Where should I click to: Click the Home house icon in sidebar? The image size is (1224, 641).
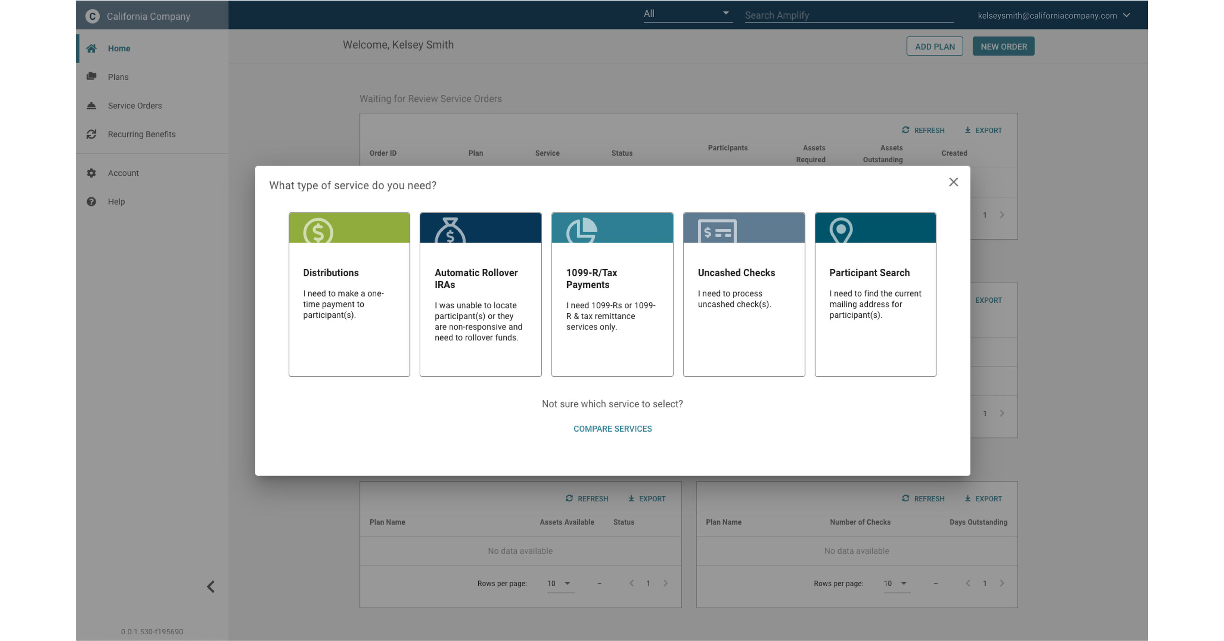coord(92,49)
